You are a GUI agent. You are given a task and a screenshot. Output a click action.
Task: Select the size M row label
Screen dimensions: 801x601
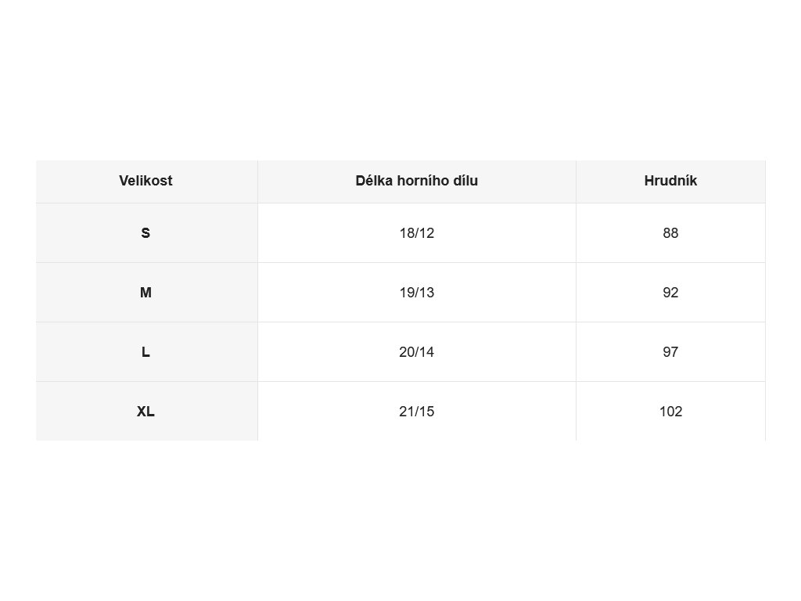[x=145, y=293]
